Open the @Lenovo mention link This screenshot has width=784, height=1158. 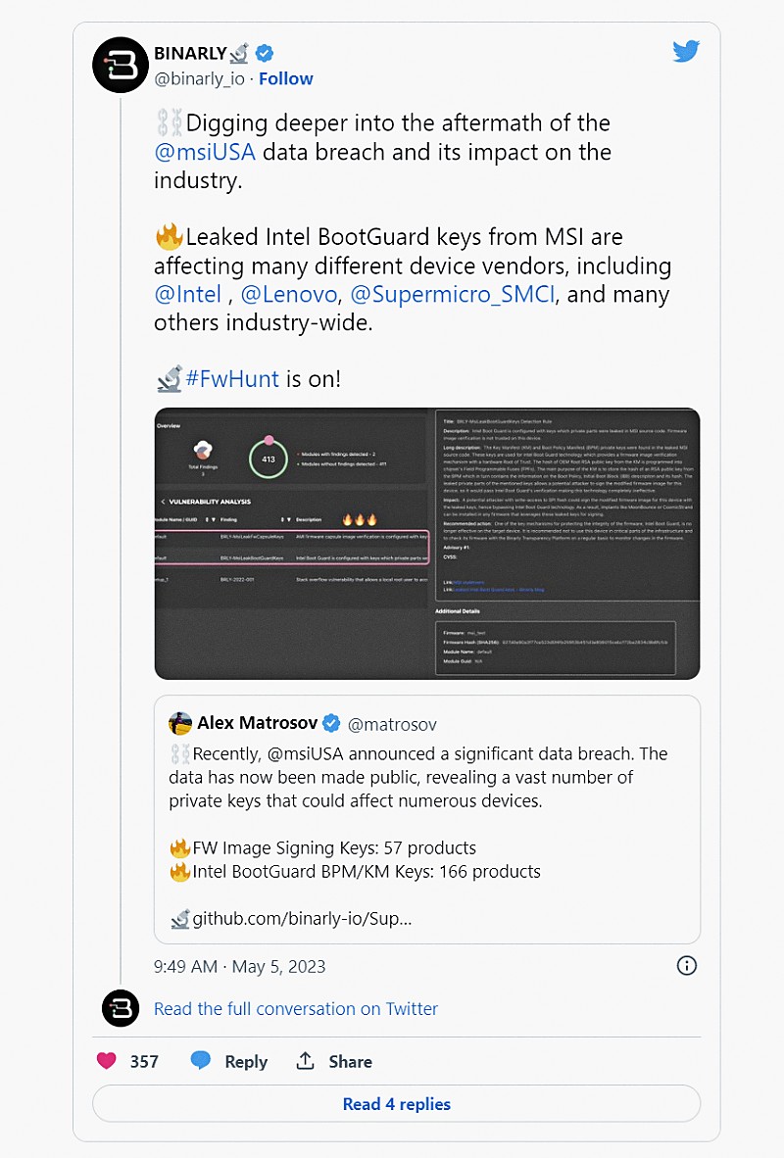290,294
